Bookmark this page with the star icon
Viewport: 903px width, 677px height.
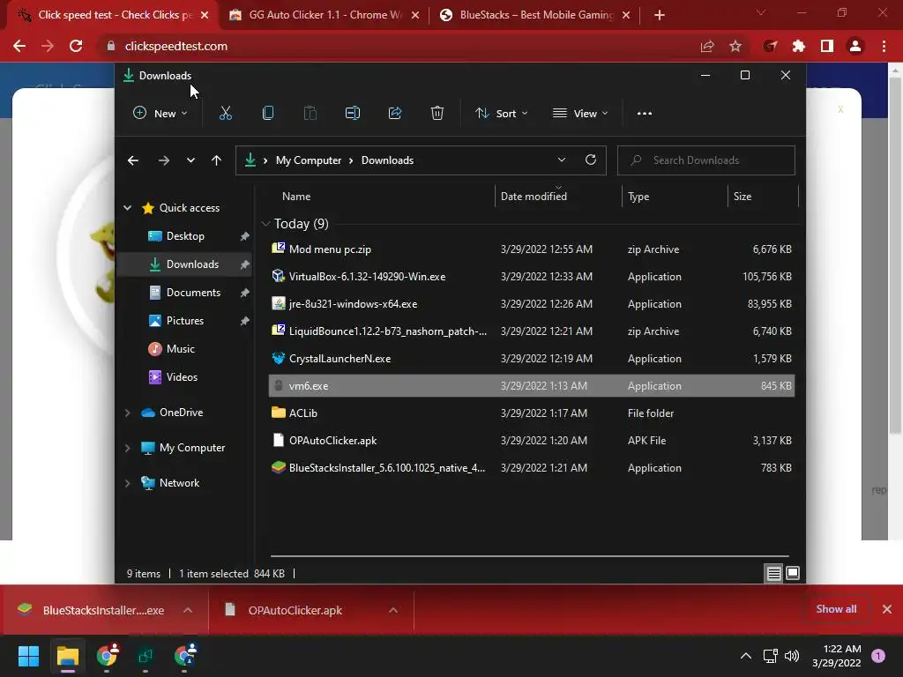(735, 46)
